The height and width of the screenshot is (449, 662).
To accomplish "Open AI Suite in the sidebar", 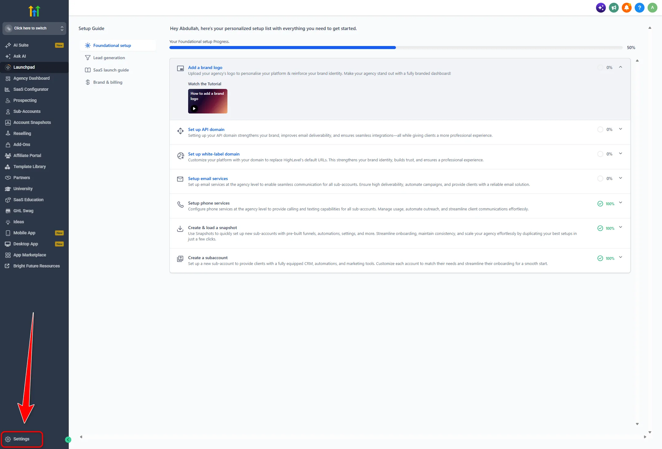I will pyautogui.click(x=34, y=45).
